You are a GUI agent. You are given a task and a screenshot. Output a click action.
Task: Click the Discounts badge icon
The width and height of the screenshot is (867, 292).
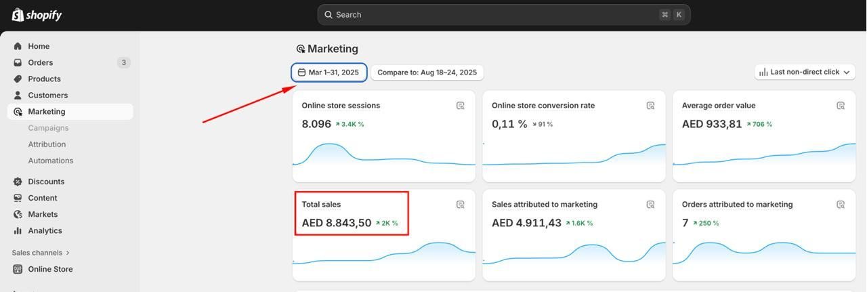pos(18,182)
